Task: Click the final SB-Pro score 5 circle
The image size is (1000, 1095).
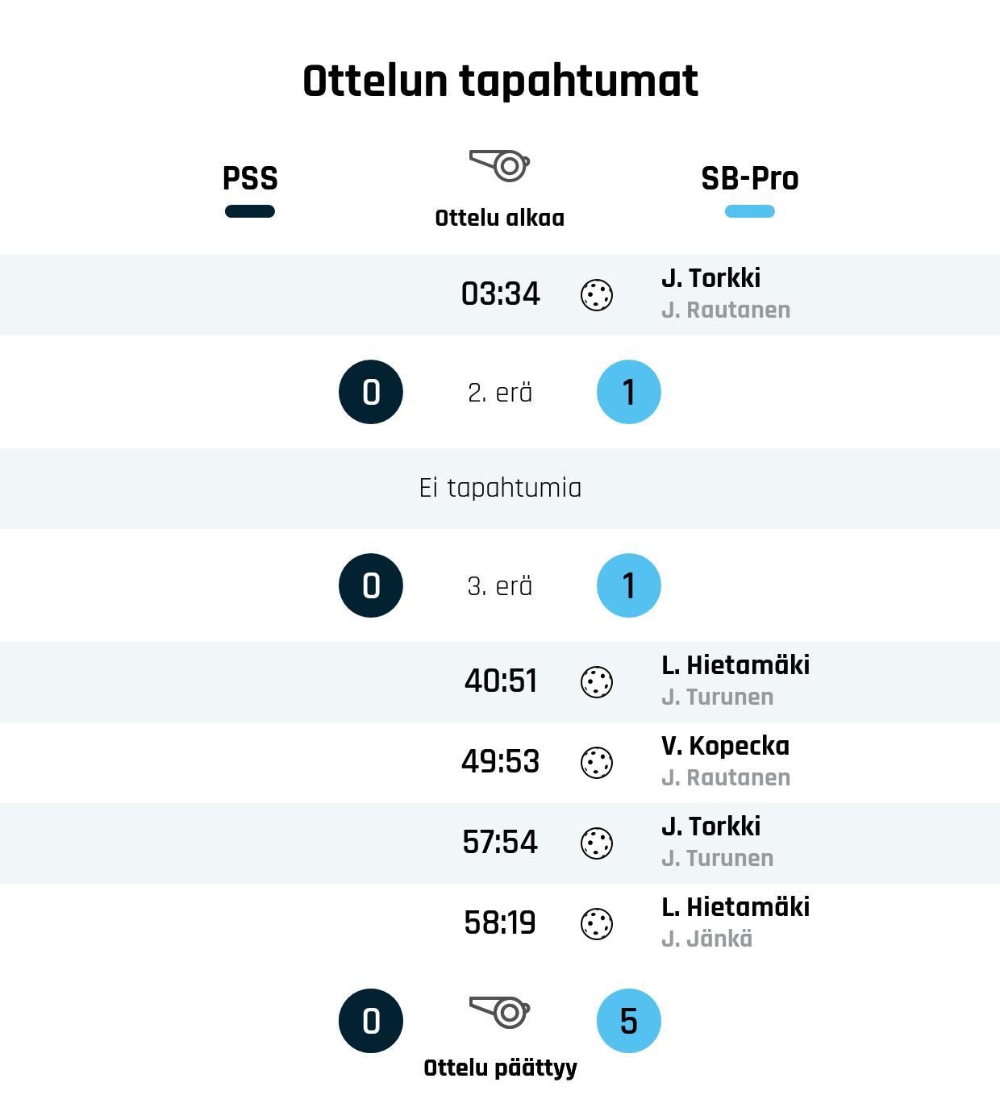Action: tap(629, 1021)
